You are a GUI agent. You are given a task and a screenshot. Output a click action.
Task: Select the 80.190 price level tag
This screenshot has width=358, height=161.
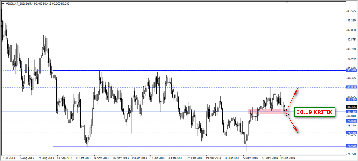tap(350, 112)
